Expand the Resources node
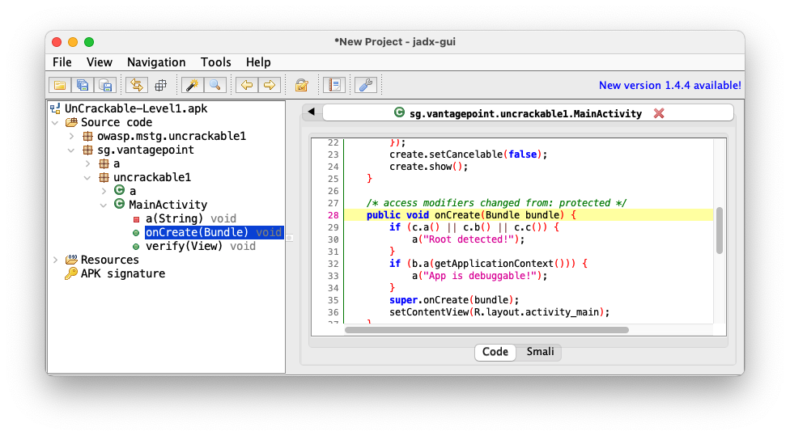 (x=55, y=260)
